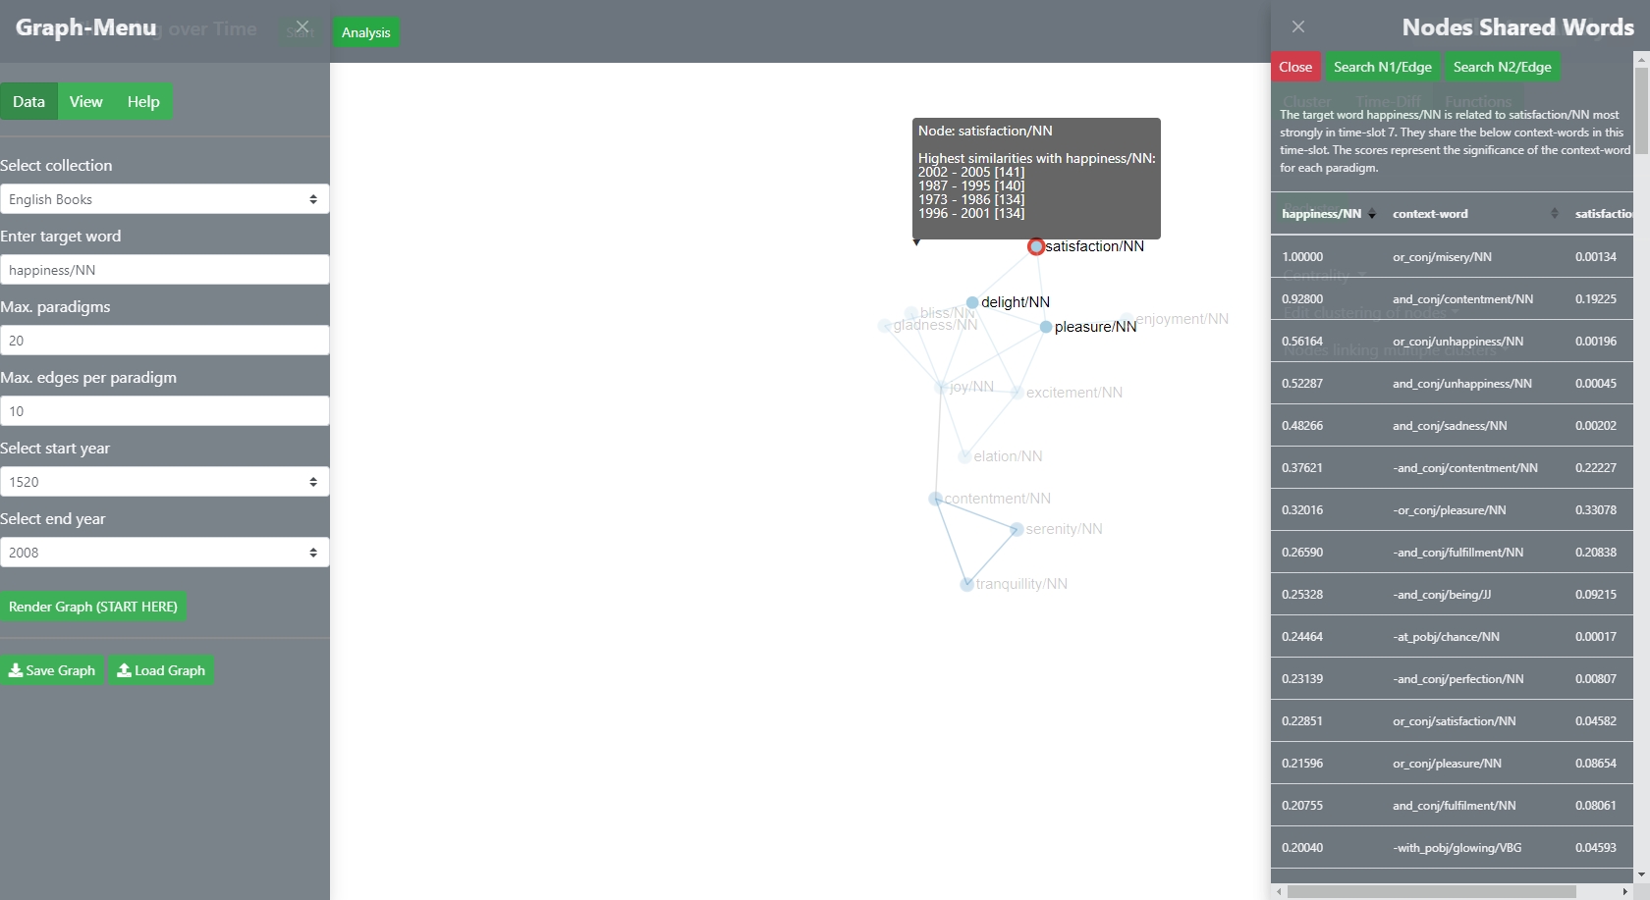Close Nodes Shared Words via the X icon
Viewport: 1650px width, 900px height.
1297,26
